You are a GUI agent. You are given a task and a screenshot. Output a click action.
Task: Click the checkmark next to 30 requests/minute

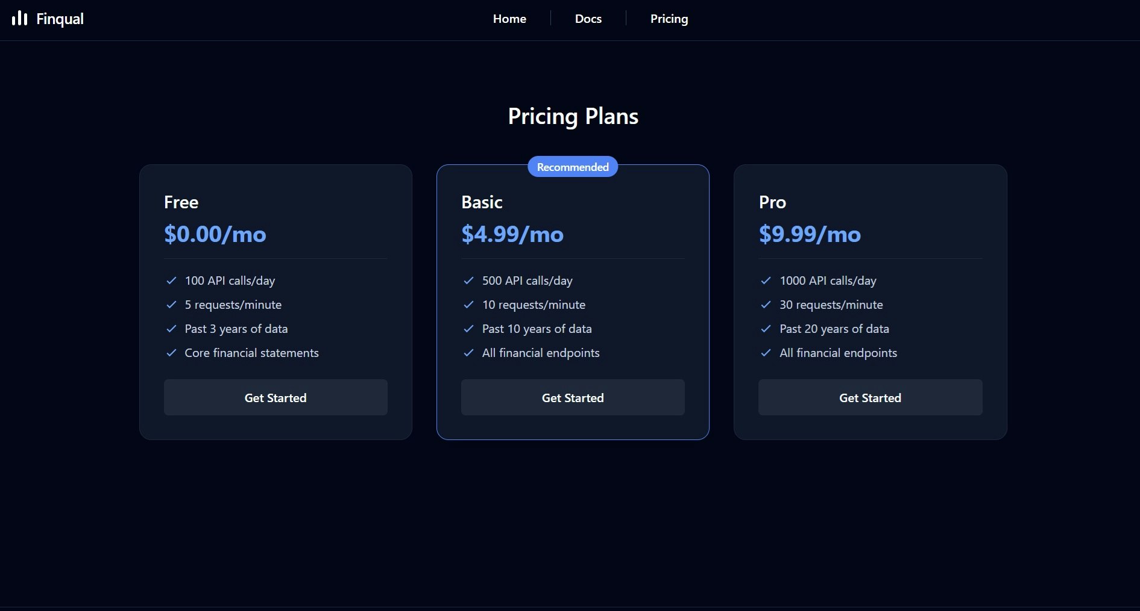766,305
